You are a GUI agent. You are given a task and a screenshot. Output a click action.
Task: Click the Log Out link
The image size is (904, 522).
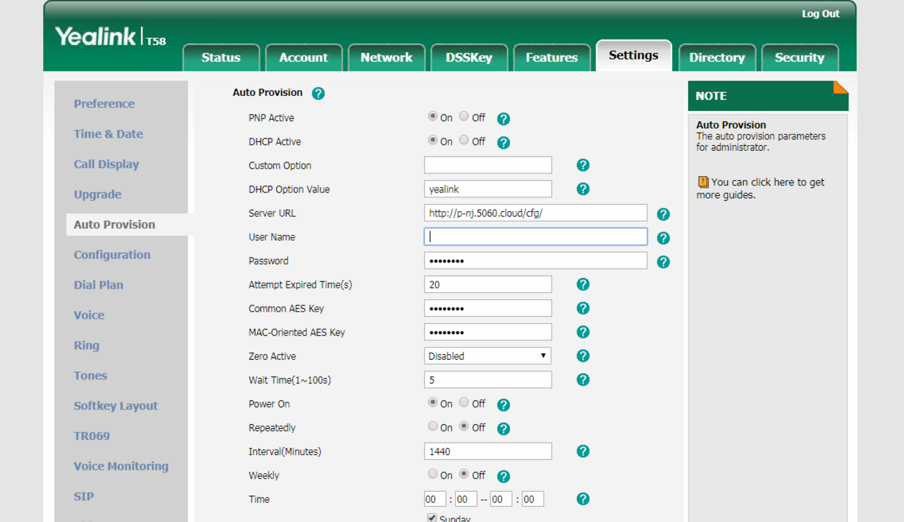[820, 14]
